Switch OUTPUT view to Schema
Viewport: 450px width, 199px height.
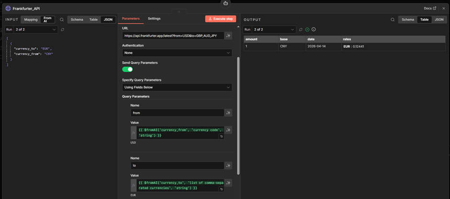click(x=408, y=20)
